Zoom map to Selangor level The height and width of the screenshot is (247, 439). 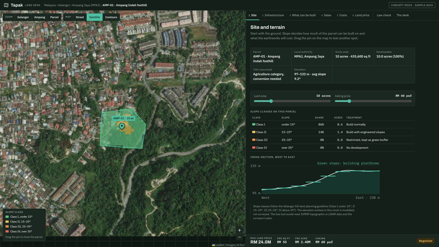tap(23, 17)
